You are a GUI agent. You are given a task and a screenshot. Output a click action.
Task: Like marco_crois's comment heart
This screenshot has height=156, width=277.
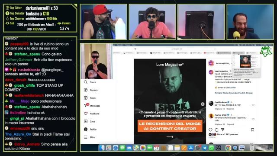click(253, 120)
